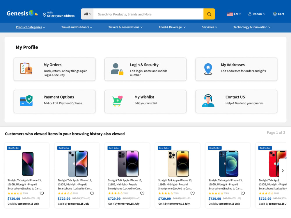The height and width of the screenshot is (218, 291).
Task: Click $729.99 price on fourth card
Action: point(164,199)
